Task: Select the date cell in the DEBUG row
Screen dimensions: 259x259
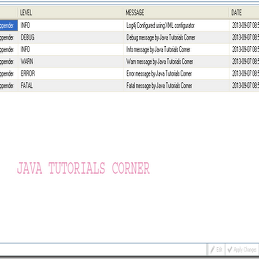Action: [x=244, y=38]
